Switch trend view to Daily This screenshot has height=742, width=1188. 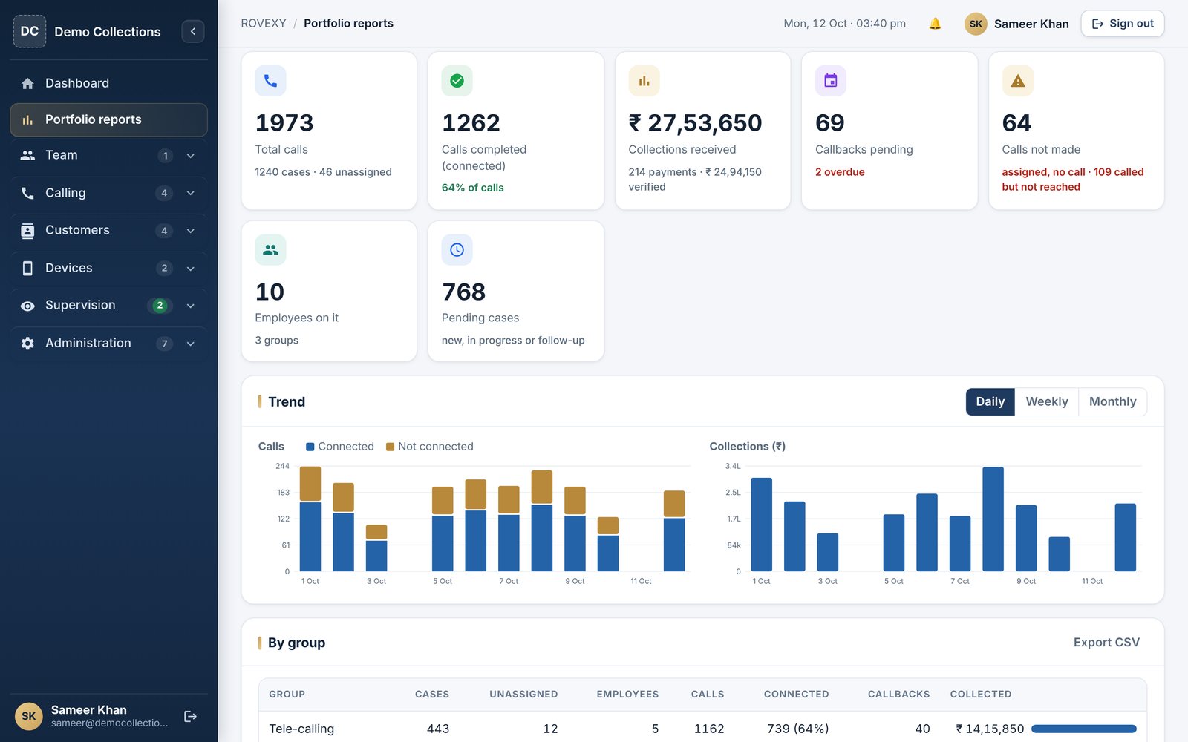click(990, 401)
